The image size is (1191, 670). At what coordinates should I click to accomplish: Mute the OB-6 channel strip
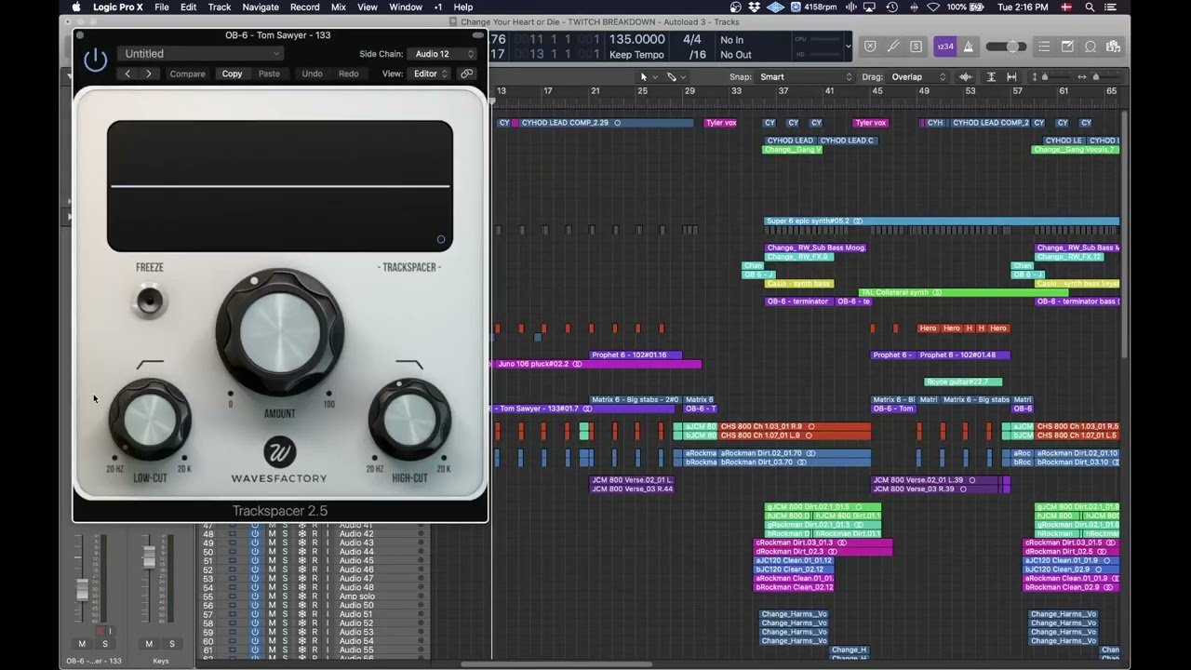pos(82,644)
